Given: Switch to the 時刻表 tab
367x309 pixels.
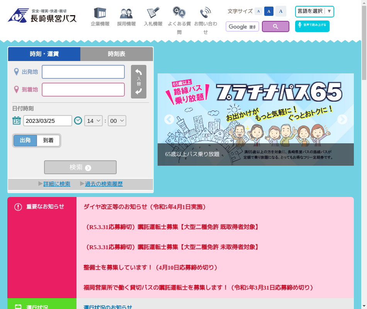Looking at the screenshot, I should tap(117, 54).
